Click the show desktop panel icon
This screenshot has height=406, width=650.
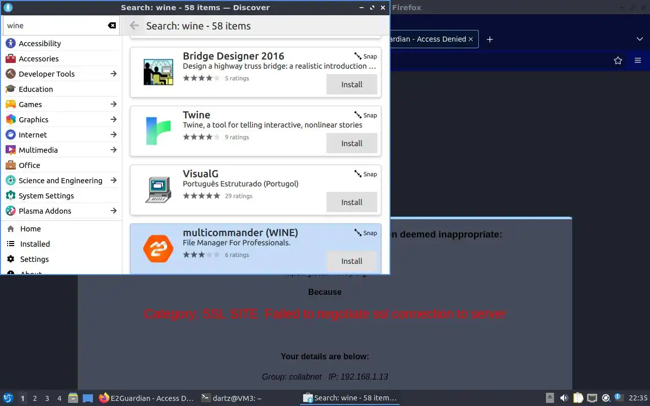tap(88, 398)
